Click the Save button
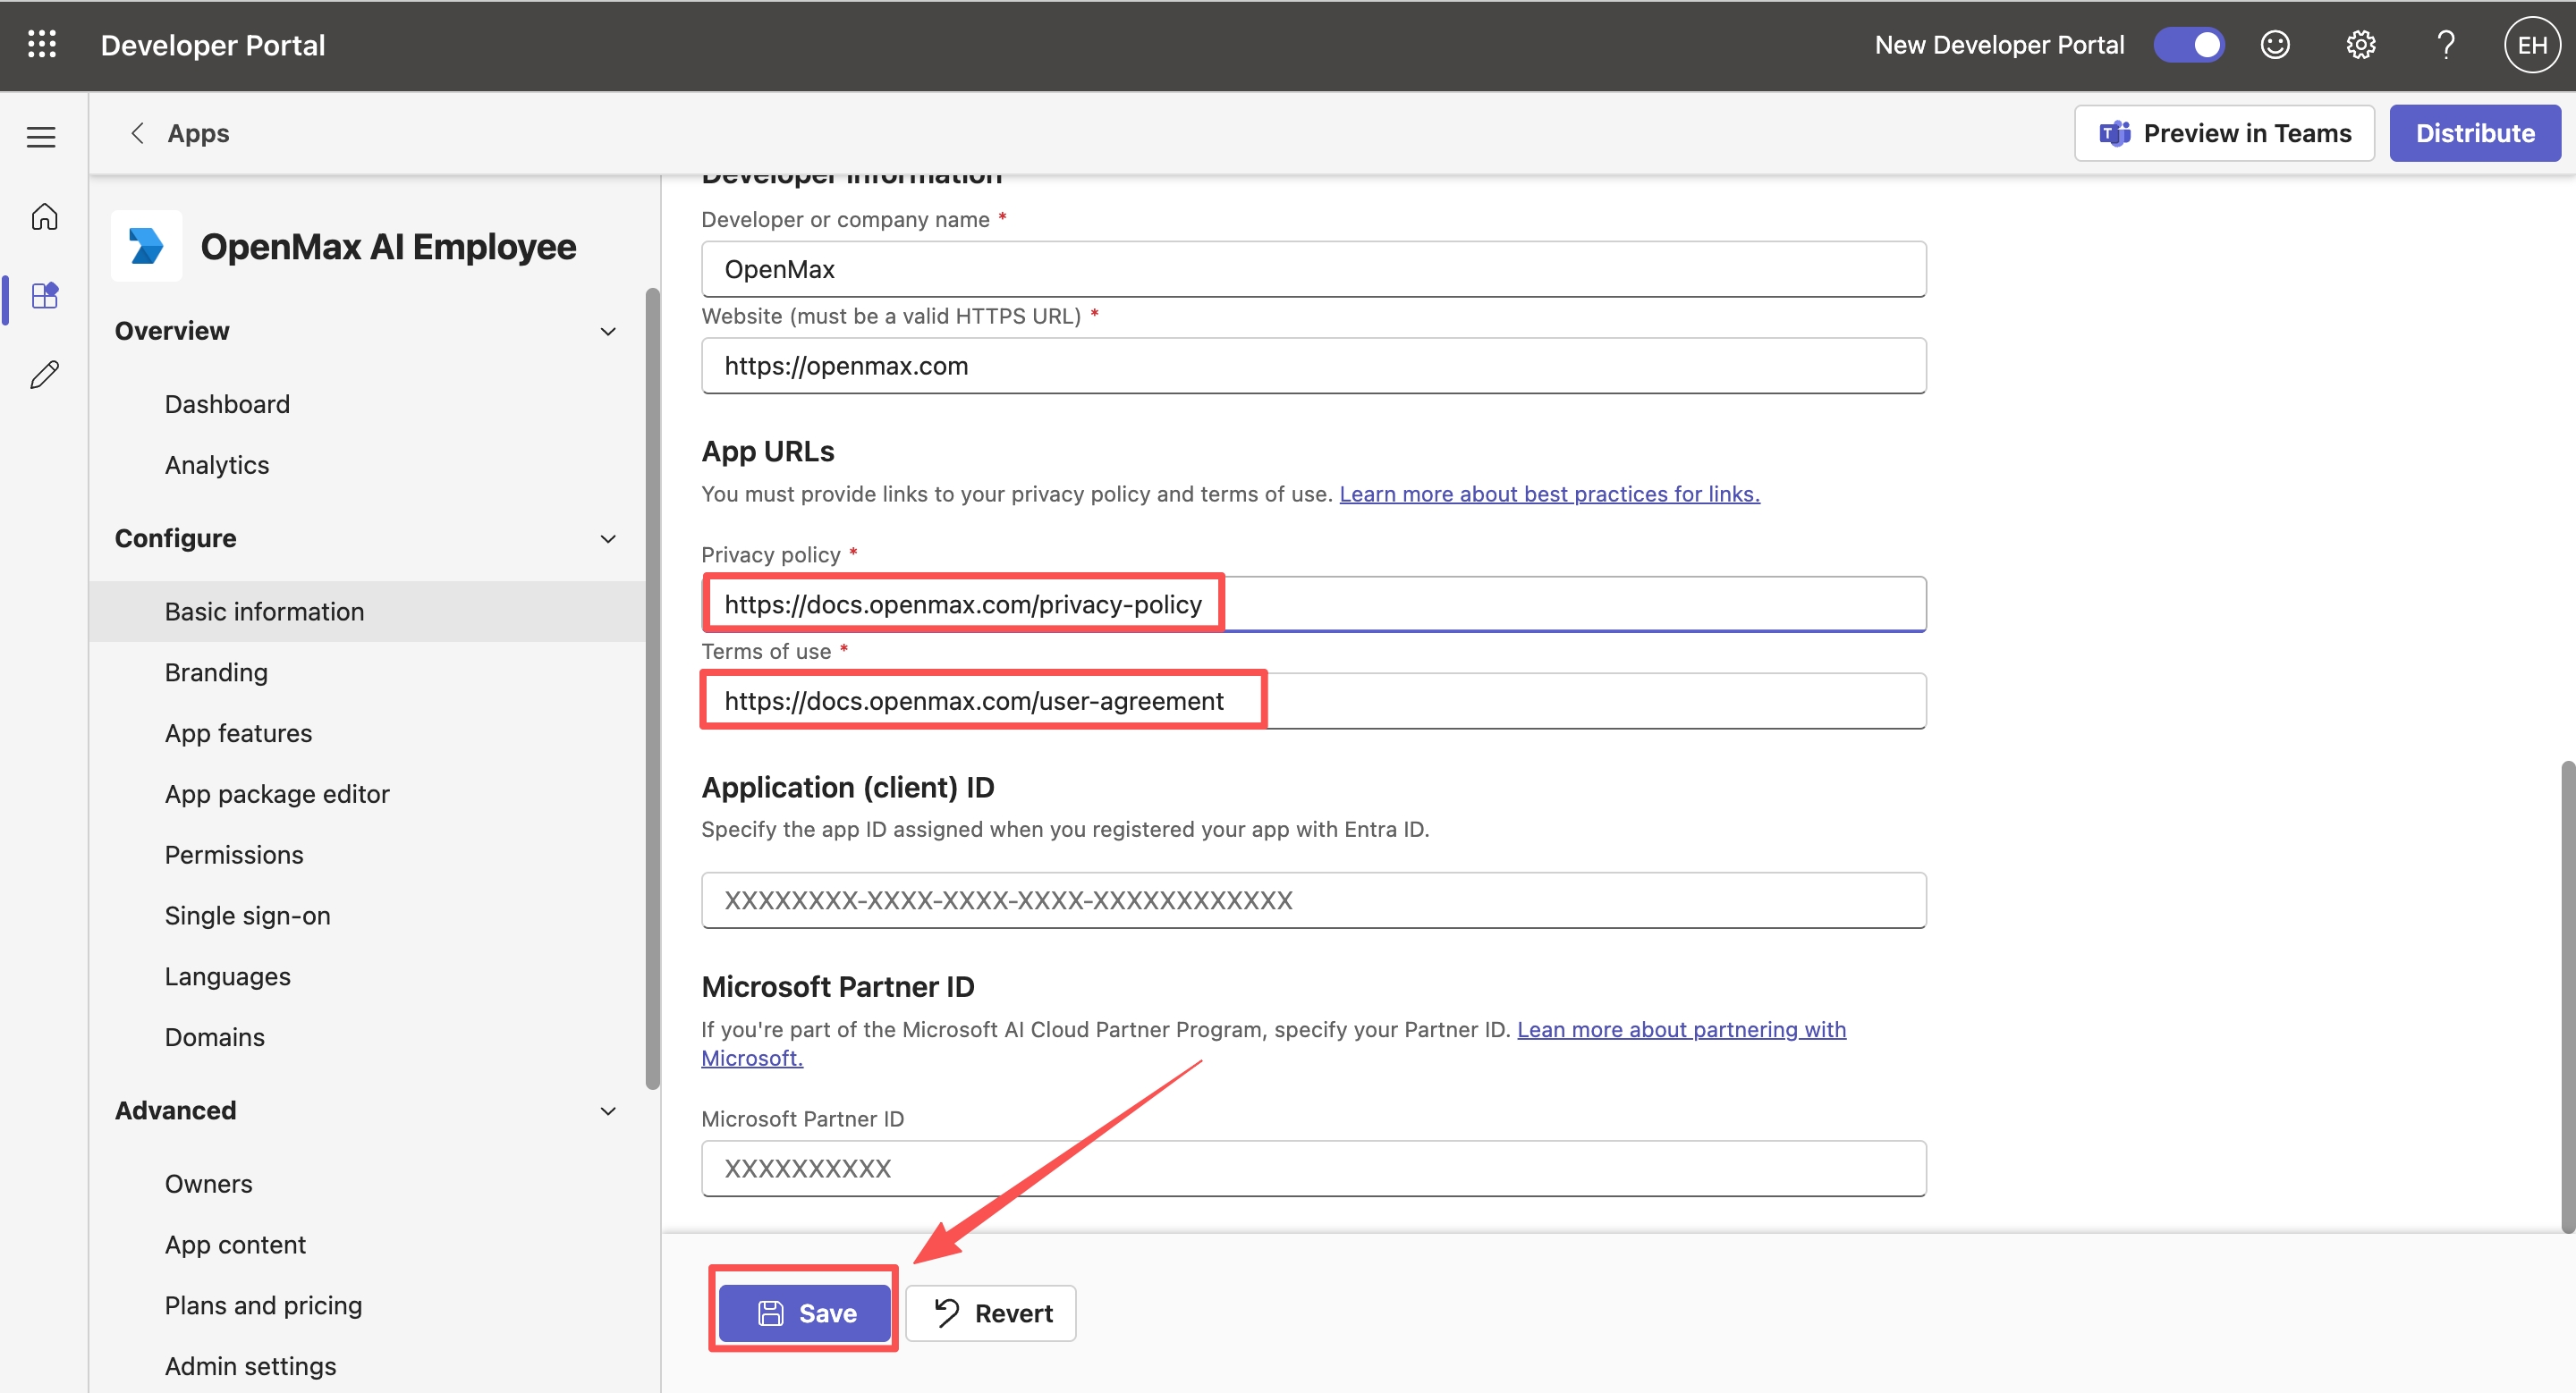Image resolution: width=2576 pixels, height=1393 pixels. click(805, 1313)
